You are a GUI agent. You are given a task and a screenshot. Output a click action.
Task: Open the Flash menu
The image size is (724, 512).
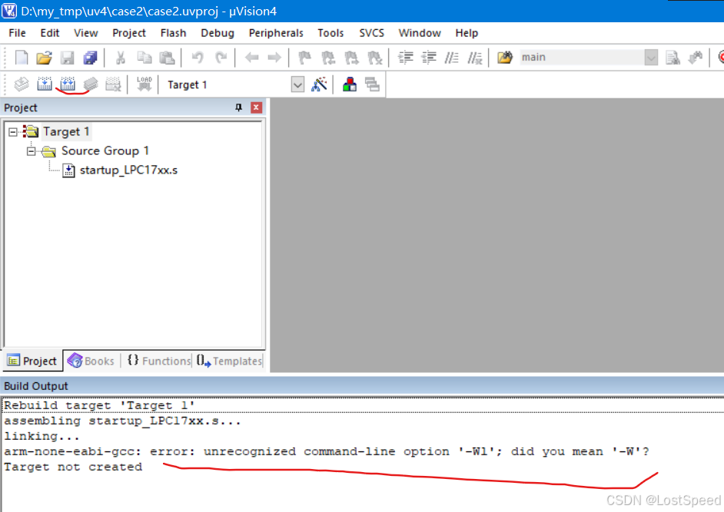173,33
